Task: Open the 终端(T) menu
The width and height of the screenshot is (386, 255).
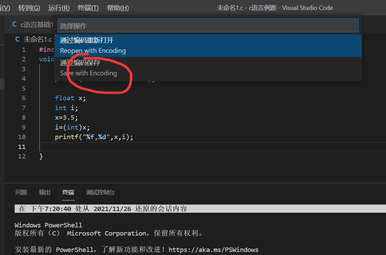Action: pos(88,8)
